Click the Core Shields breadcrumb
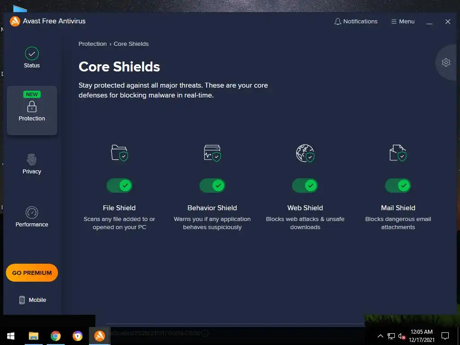460x345 pixels. pos(131,44)
